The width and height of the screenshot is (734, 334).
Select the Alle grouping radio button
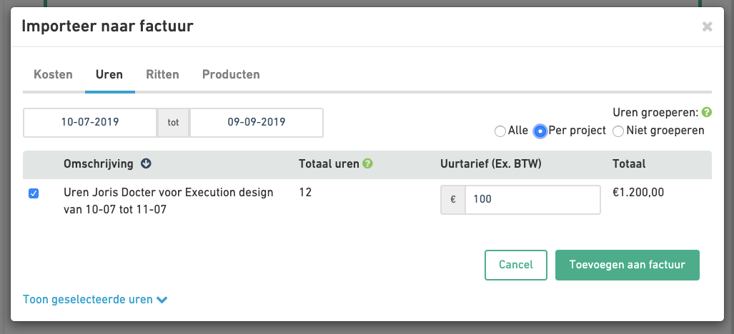coord(500,131)
